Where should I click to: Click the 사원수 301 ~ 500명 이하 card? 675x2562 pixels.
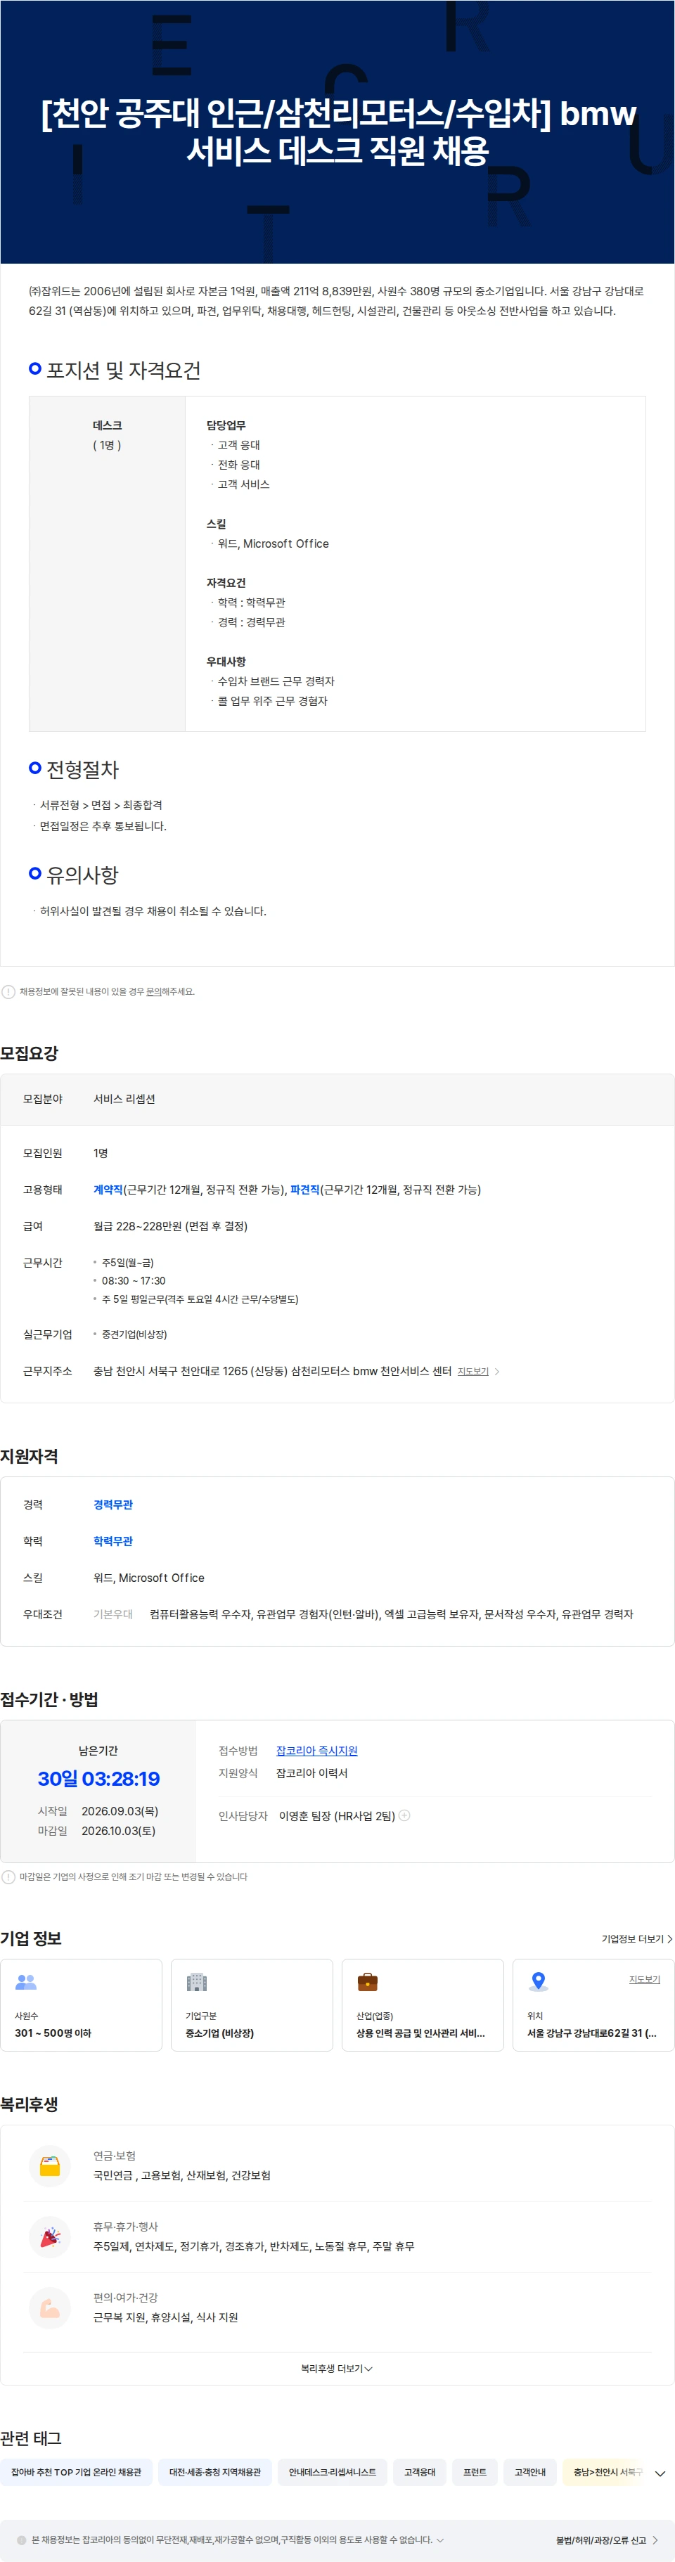click(82, 2004)
